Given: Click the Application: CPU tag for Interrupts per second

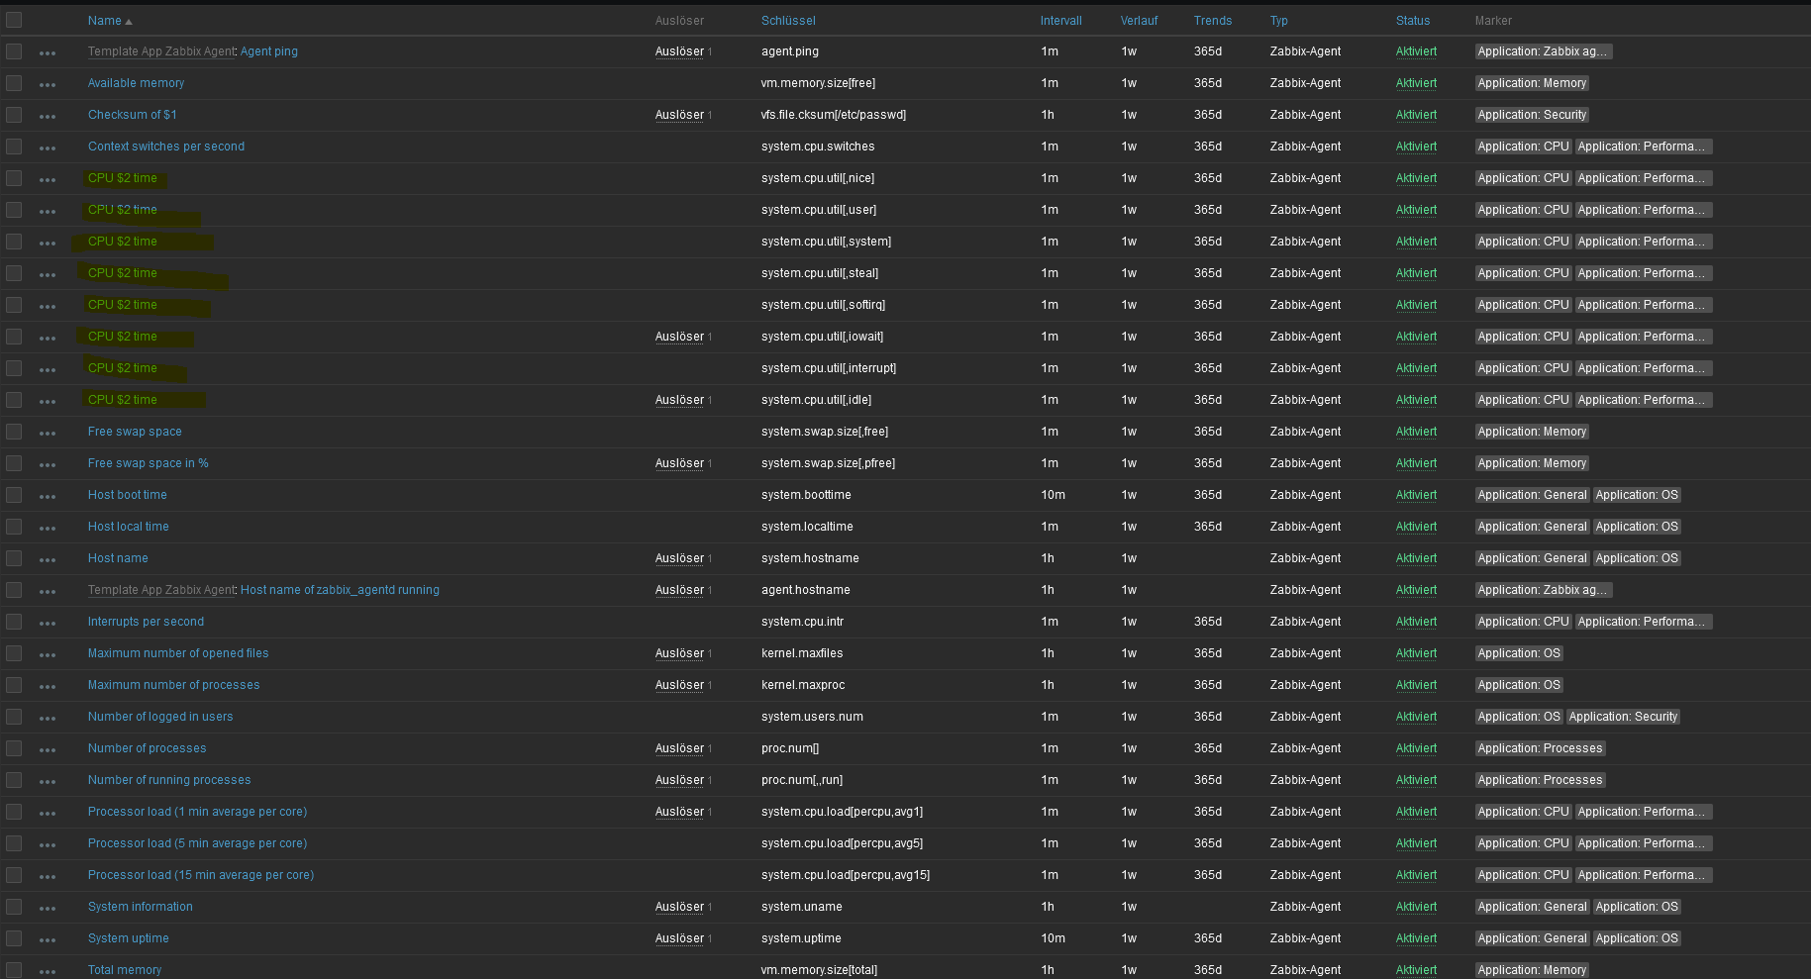Looking at the screenshot, I should (x=1523, y=622).
